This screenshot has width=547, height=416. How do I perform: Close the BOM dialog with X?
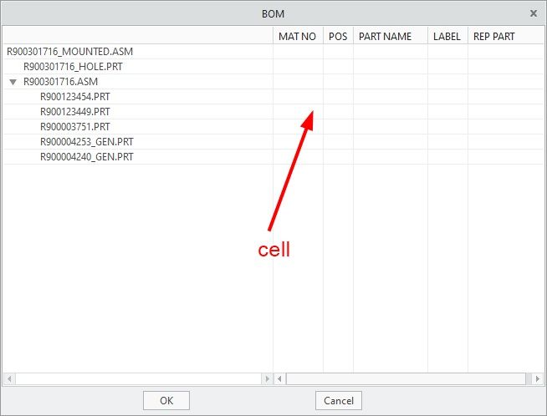[x=534, y=13]
